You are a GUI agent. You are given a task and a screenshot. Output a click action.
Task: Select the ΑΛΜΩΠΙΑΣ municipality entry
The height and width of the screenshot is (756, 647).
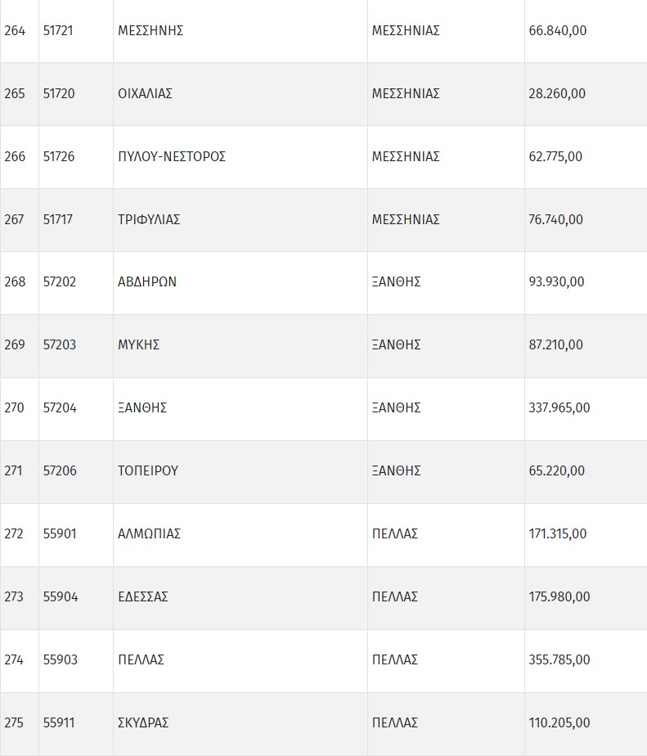(149, 533)
